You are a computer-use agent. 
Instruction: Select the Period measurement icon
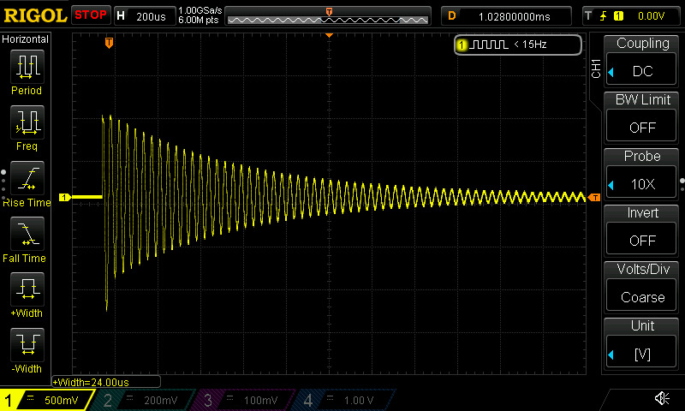[28, 67]
